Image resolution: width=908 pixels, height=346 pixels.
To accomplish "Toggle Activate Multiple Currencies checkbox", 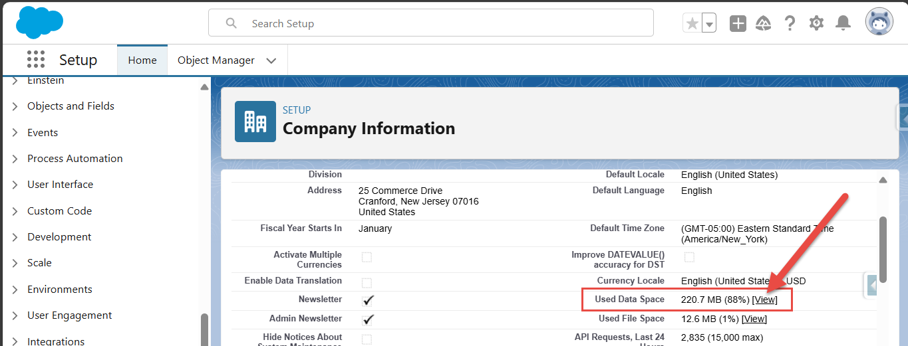I will click(x=367, y=257).
